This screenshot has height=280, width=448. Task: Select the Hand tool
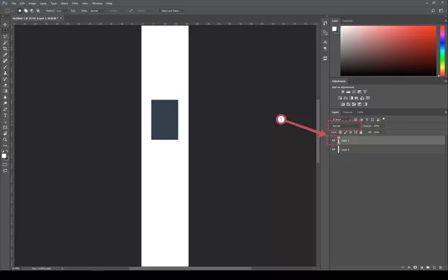click(5, 134)
